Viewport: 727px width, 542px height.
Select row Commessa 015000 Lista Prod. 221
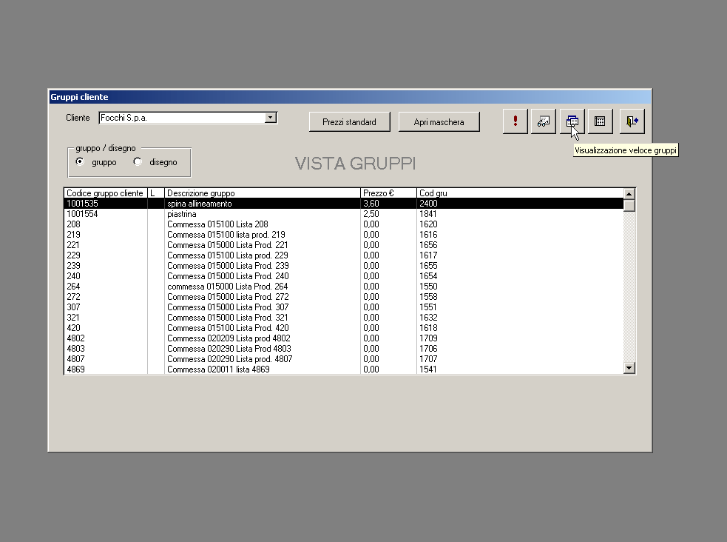(x=344, y=245)
